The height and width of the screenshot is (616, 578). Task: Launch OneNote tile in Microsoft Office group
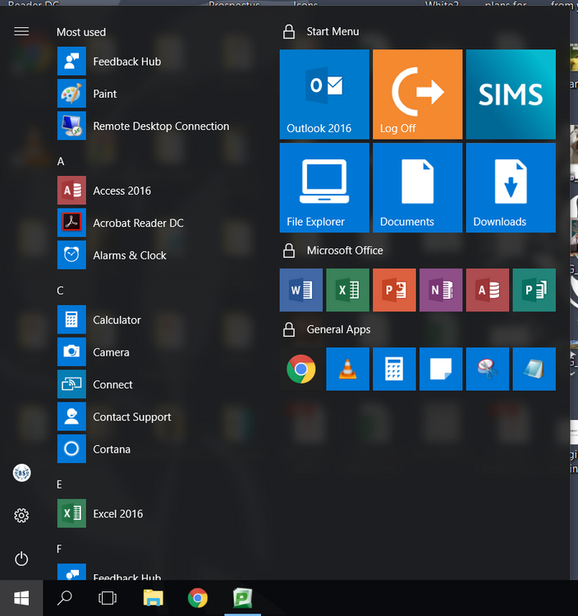tap(441, 290)
